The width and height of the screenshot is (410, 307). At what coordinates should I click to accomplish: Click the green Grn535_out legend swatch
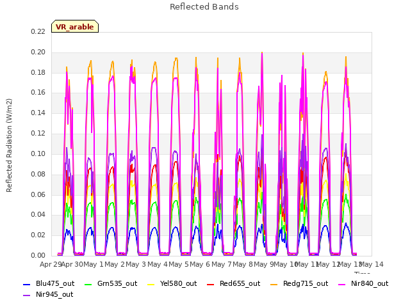pyautogui.click(x=88, y=284)
